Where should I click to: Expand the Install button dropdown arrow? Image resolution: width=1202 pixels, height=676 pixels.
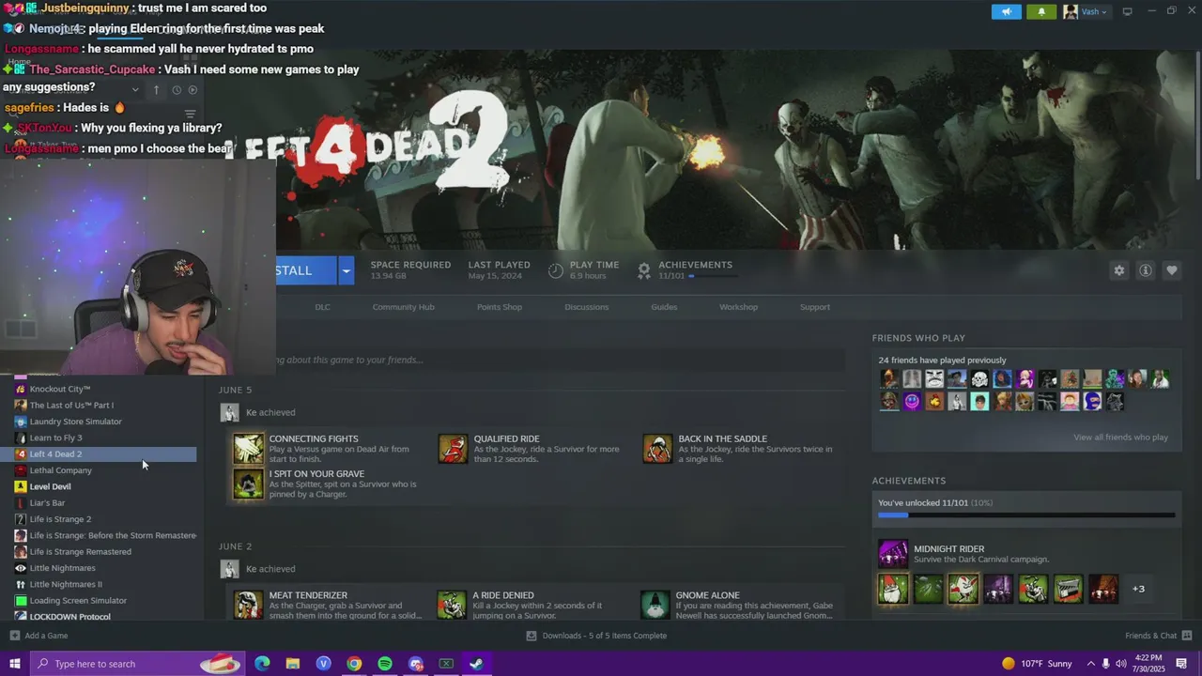[347, 270]
